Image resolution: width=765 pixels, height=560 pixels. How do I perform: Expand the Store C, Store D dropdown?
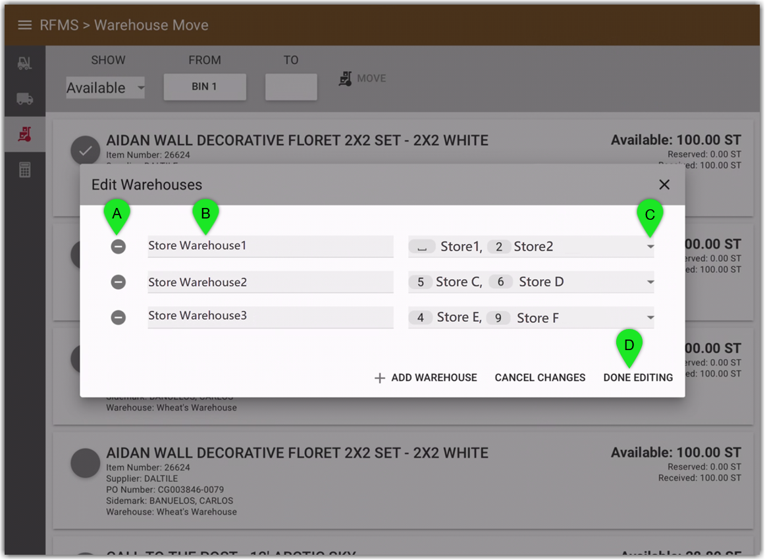coord(650,282)
